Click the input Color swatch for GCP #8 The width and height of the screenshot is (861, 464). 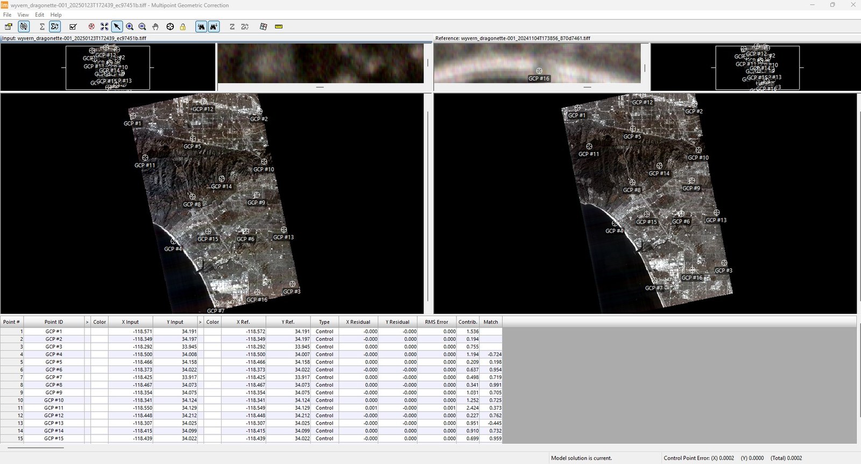coord(100,385)
